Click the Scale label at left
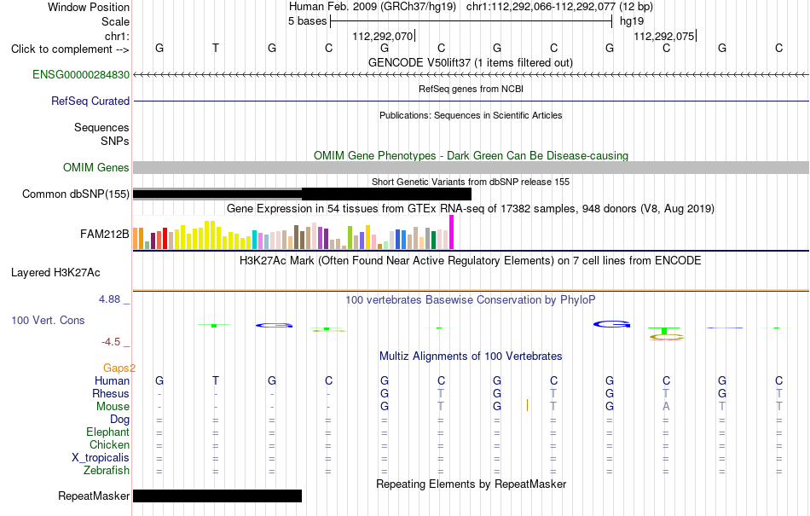Viewport: 810px width, 516px height. [x=115, y=21]
